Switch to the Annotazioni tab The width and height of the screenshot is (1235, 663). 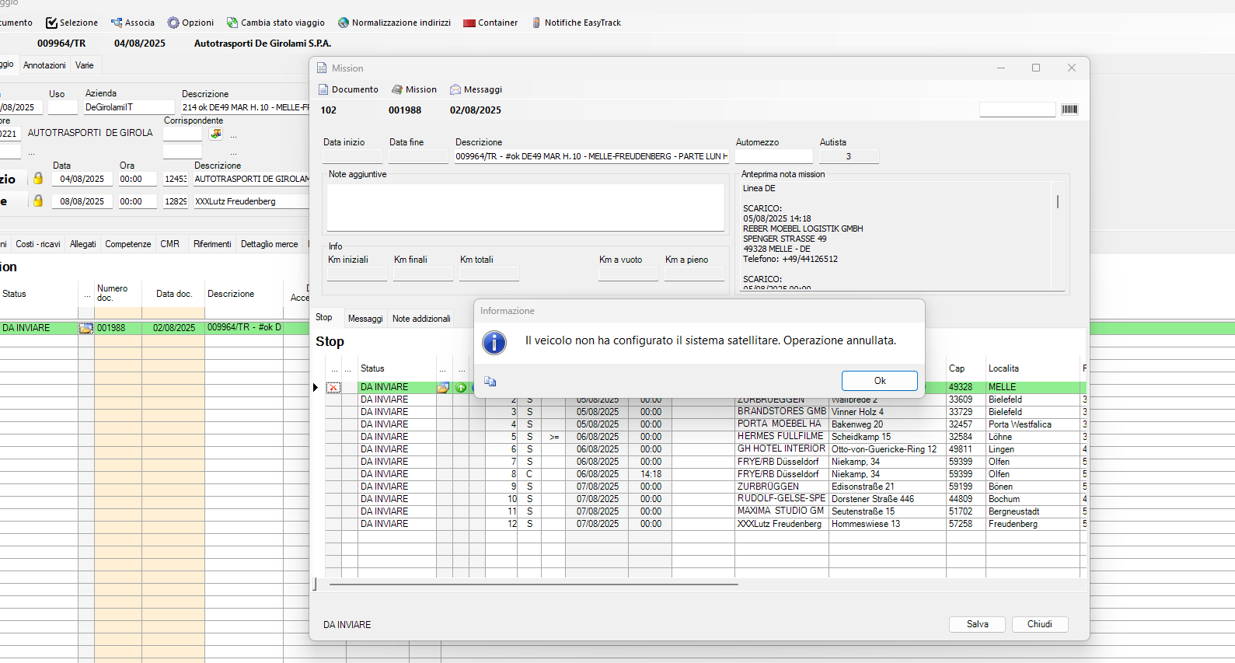[x=44, y=65]
